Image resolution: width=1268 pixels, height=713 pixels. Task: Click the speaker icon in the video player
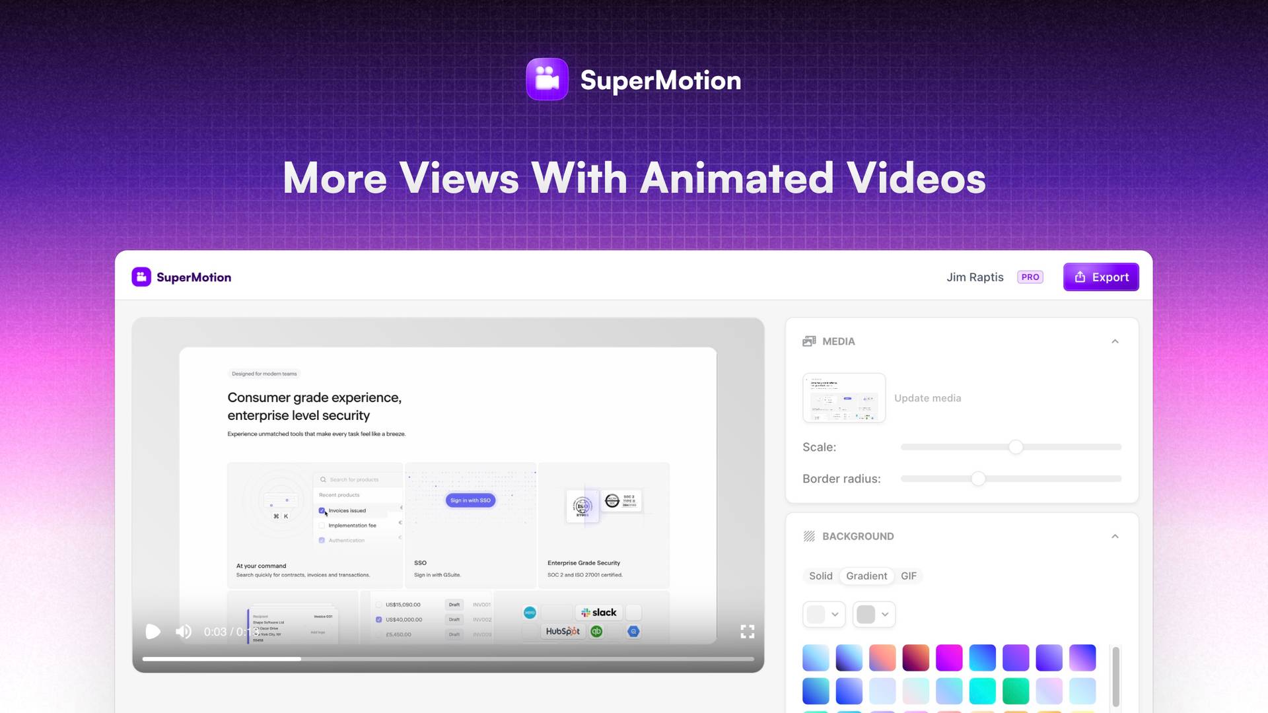(x=183, y=631)
